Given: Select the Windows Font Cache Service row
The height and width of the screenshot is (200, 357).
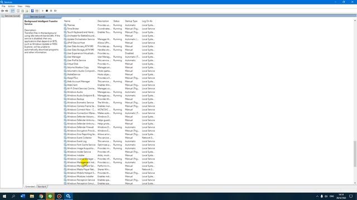Looking at the screenshot, I should (109, 144).
